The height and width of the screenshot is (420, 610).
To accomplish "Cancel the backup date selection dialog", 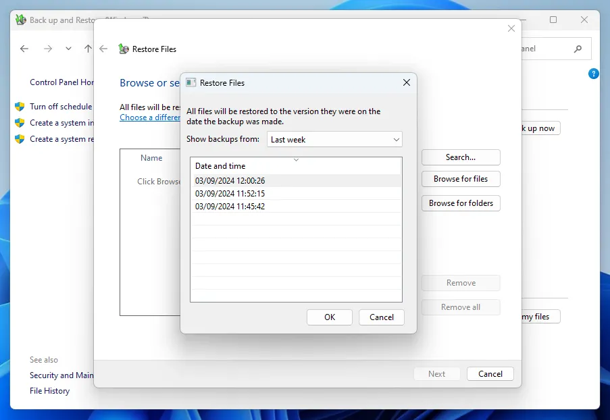I will tap(381, 317).
